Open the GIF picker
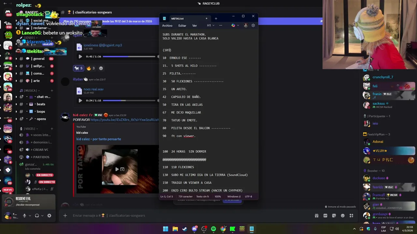Image resolution: width=417 pixels, height=234 pixels. coord(325,215)
